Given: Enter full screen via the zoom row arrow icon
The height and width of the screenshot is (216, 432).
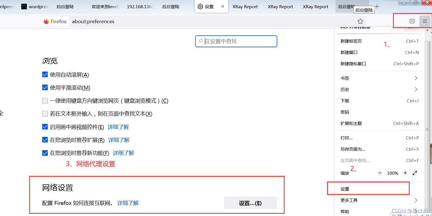Looking at the screenshot, I should click(415, 173).
